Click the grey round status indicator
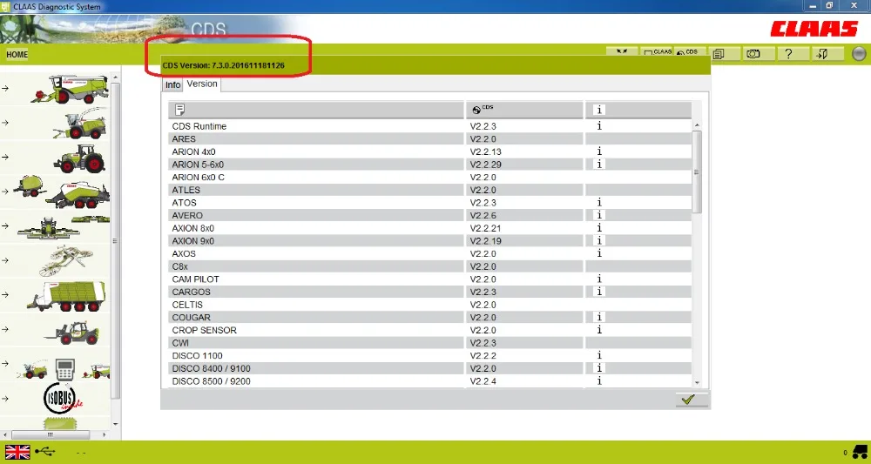The width and height of the screenshot is (871, 464). (859, 54)
